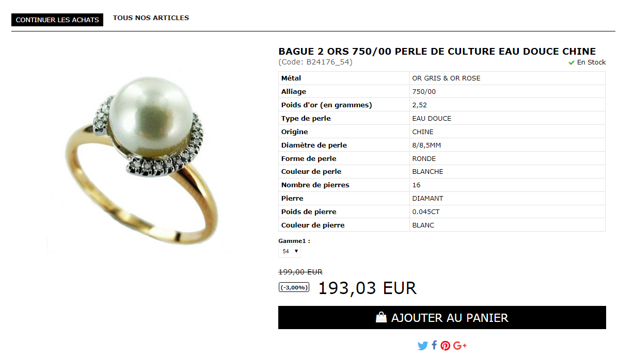Pin the ring on Pinterest

pos(446,346)
